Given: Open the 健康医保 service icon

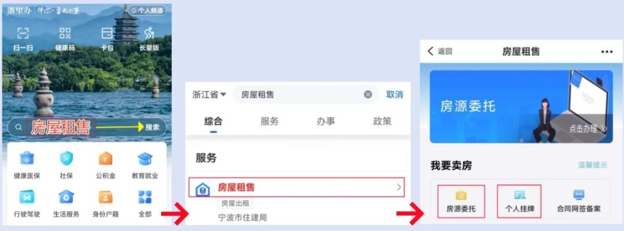Looking at the screenshot, I should point(27,158).
